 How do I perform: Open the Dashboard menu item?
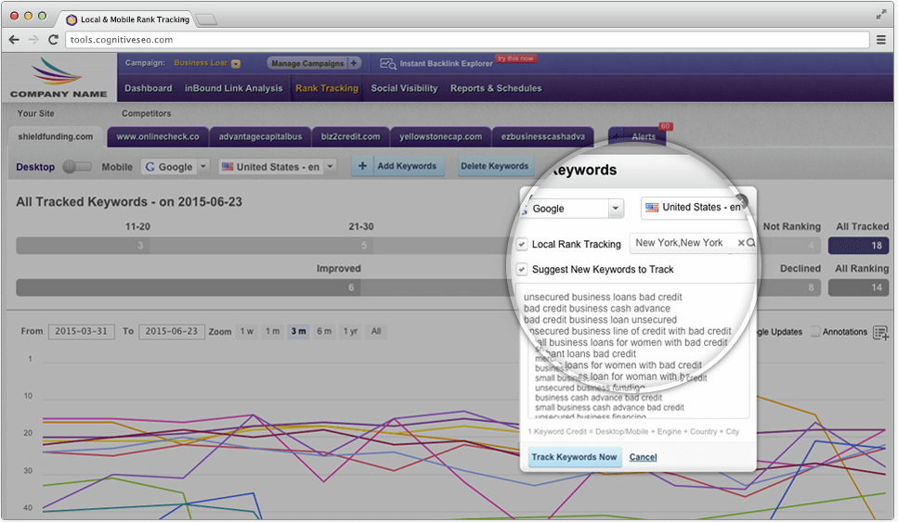coord(149,88)
